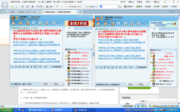
Task: Open 文件(F) menu in browser
Action: (123, 2)
